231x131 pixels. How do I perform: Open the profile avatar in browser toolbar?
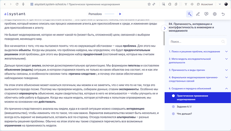[226, 4]
